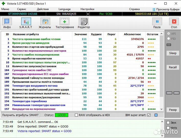Click the Пауза pause icon

pos(157,21)
